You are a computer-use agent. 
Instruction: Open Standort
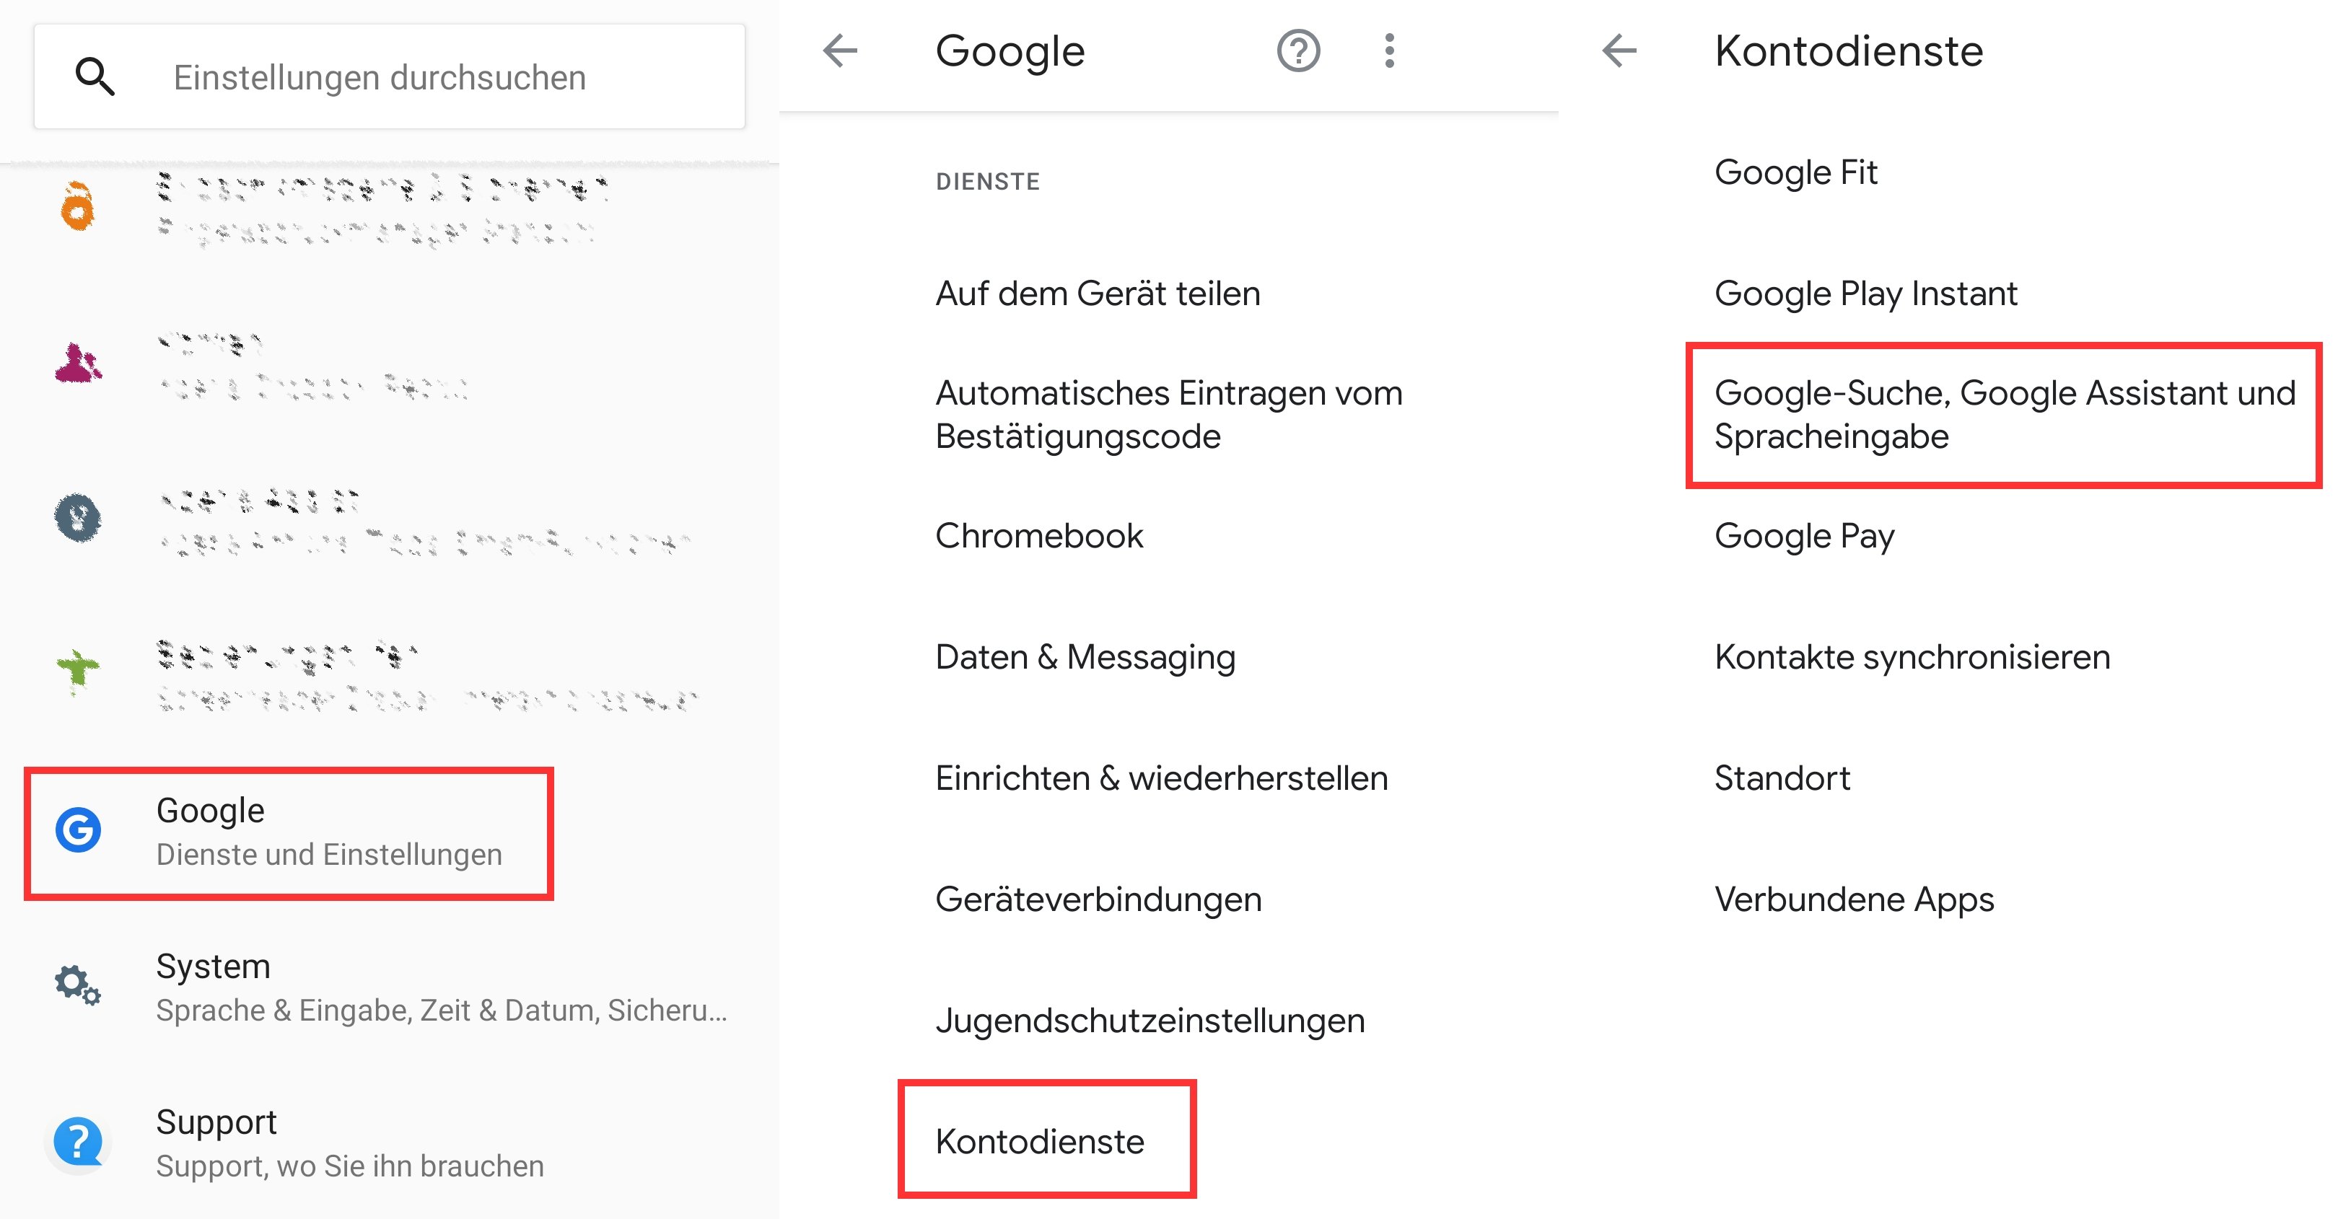pyautogui.click(x=1948, y=778)
